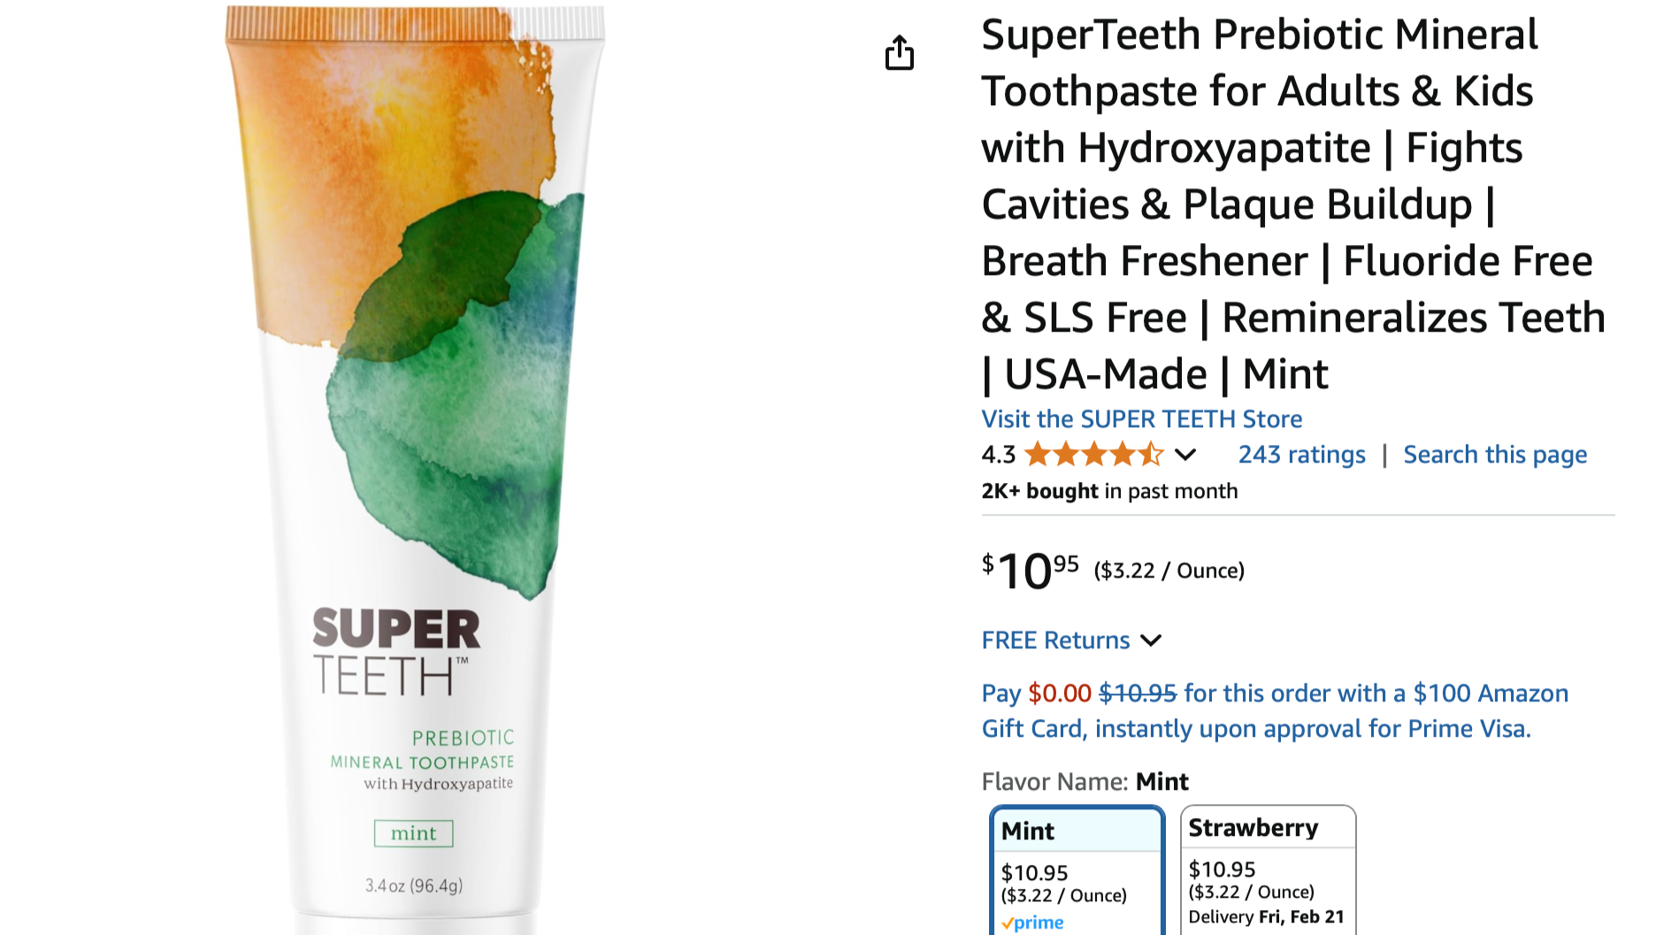Click the Prime Visa gift card offer

[x=1274, y=710]
